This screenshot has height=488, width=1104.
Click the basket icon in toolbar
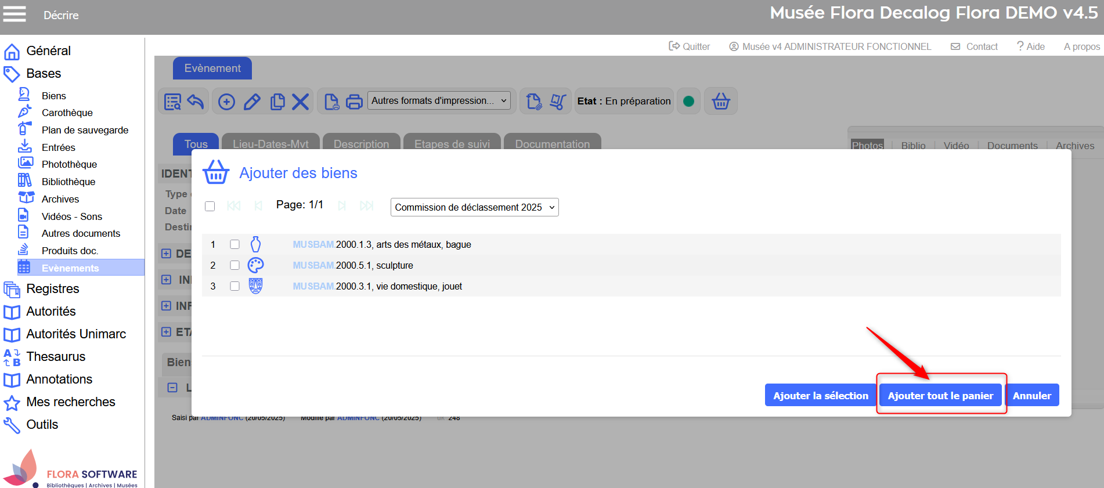click(x=720, y=102)
